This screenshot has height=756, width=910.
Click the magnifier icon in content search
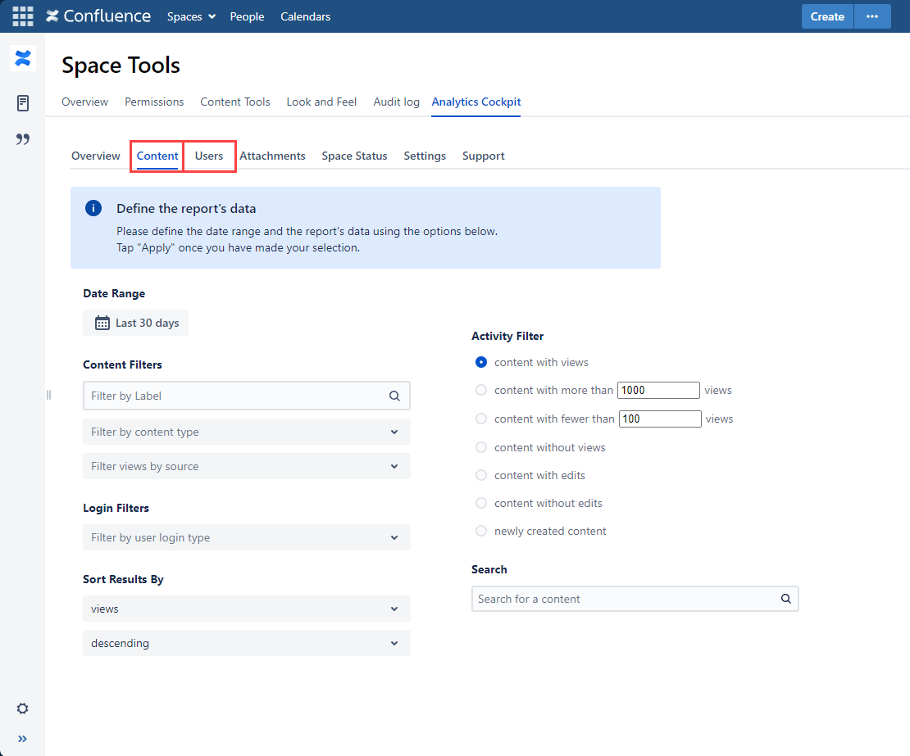click(x=785, y=599)
